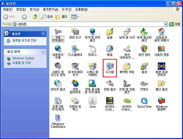This screenshot has height=139, width=183.
Task: Open the 보기(V) menu
Action: tap(34, 9)
